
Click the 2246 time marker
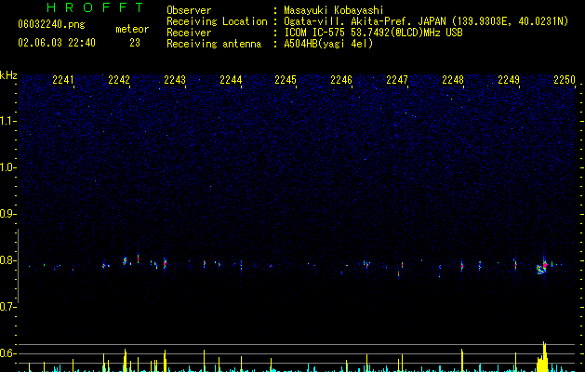pyautogui.click(x=341, y=80)
